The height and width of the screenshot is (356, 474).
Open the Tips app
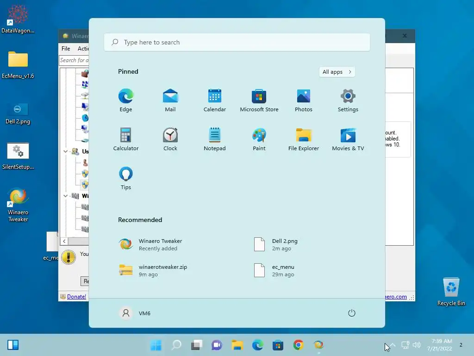click(x=126, y=178)
